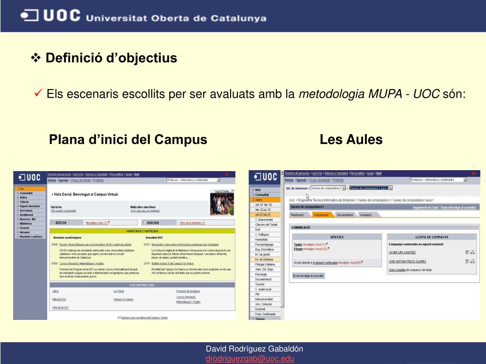
Task: Select Novetats i notícies in the sidebar
Action: (30, 237)
